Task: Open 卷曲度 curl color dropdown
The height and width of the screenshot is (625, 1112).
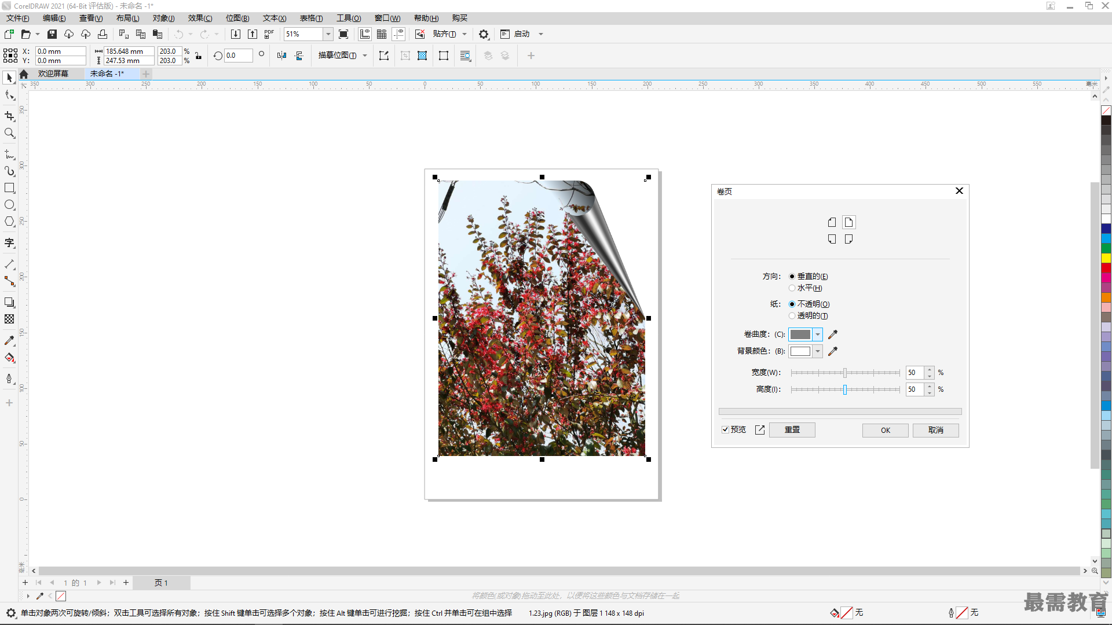Action: [x=817, y=334]
